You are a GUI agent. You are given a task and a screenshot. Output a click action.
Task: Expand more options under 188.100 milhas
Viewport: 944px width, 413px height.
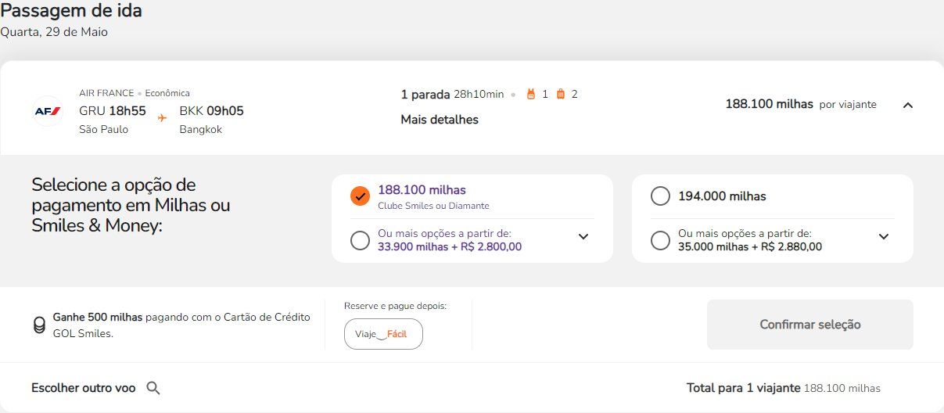583,237
